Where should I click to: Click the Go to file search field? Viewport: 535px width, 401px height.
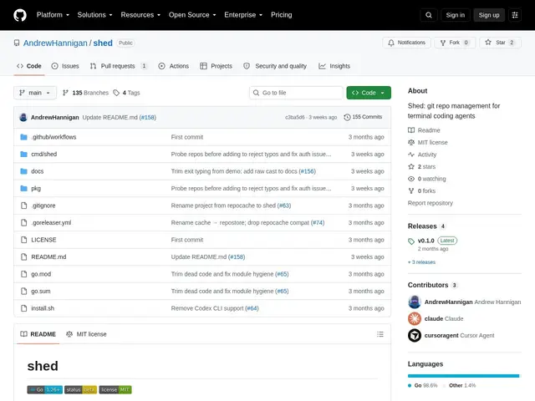(296, 93)
